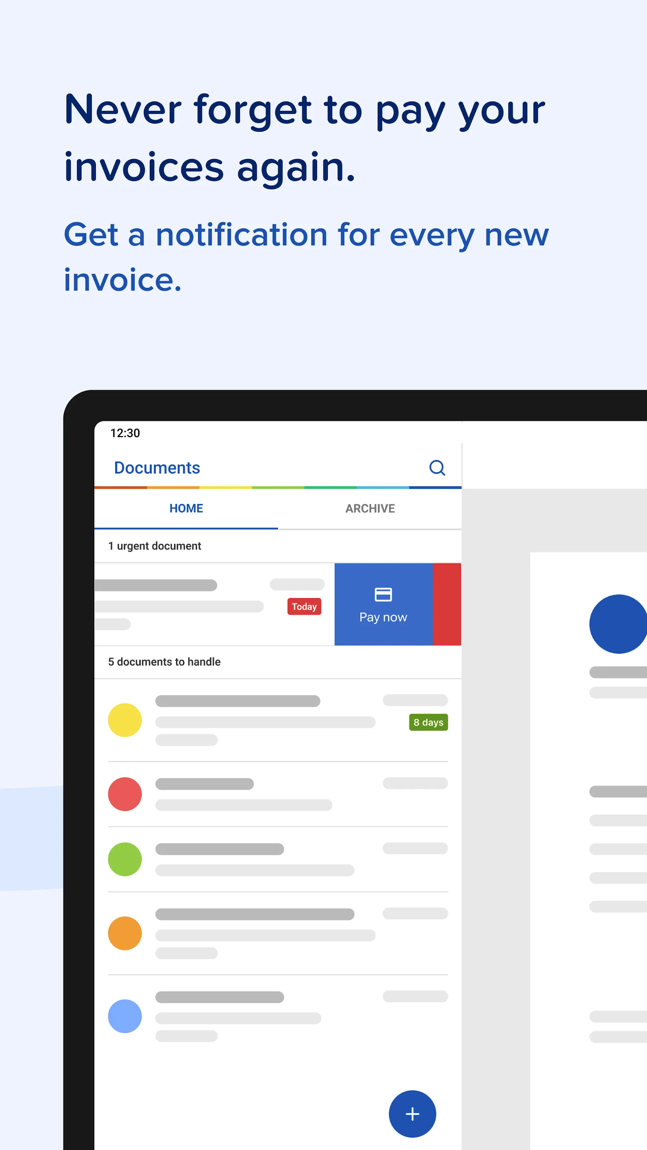Click the 12:30 status bar clock

pyautogui.click(x=125, y=433)
